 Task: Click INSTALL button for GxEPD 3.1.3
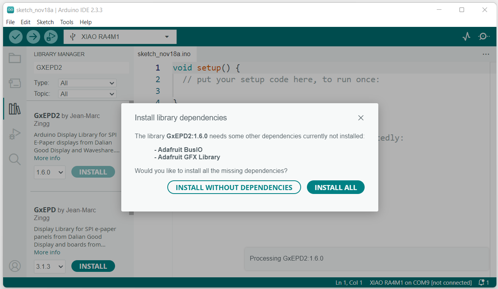coord(93,266)
